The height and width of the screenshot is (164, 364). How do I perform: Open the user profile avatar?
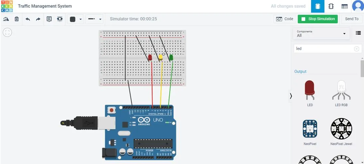coord(358,6)
